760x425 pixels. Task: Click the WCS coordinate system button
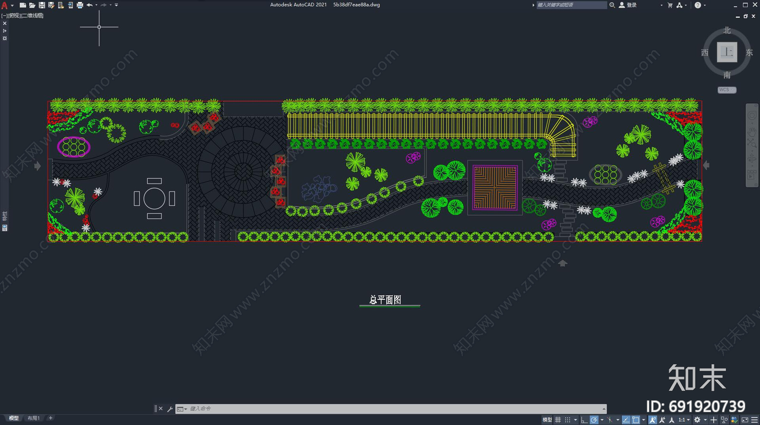pos(726,90)
